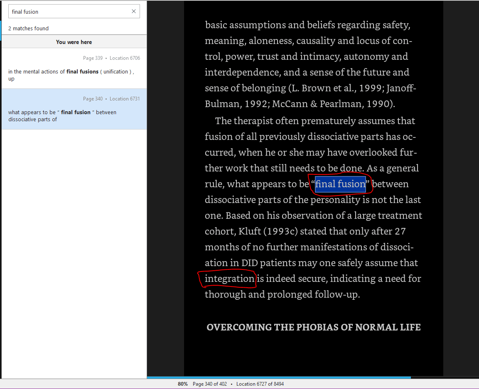Click the blue tab marker beside search panel
Image resolution: width=479 pixels, height=389 pixels.
pyautogui.click(x=1, y=32)
